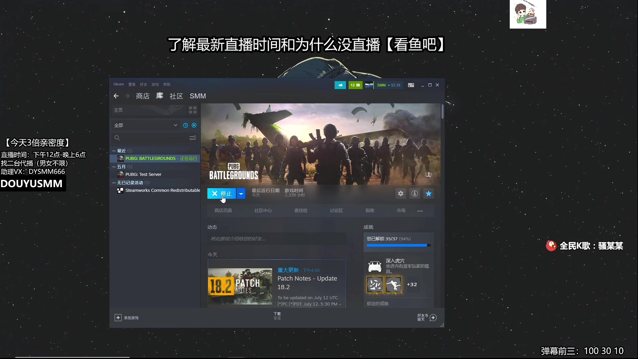Expand the library filter dropdown

(175, 125)
